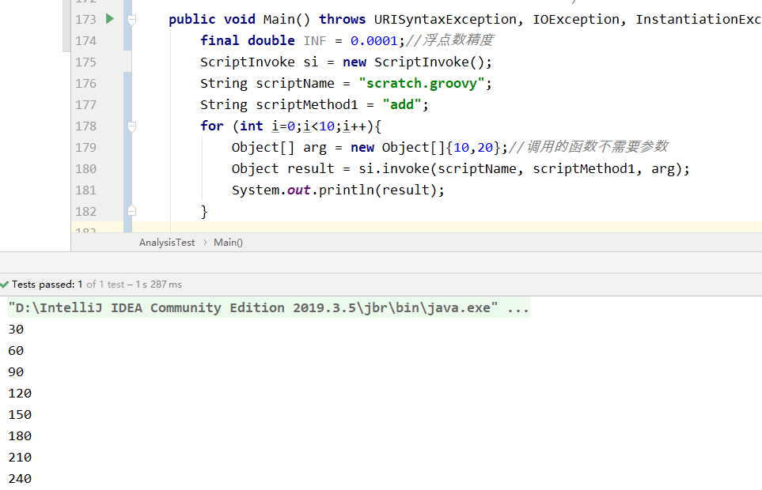Run the Main() test using the green gutter arrow

110,19
